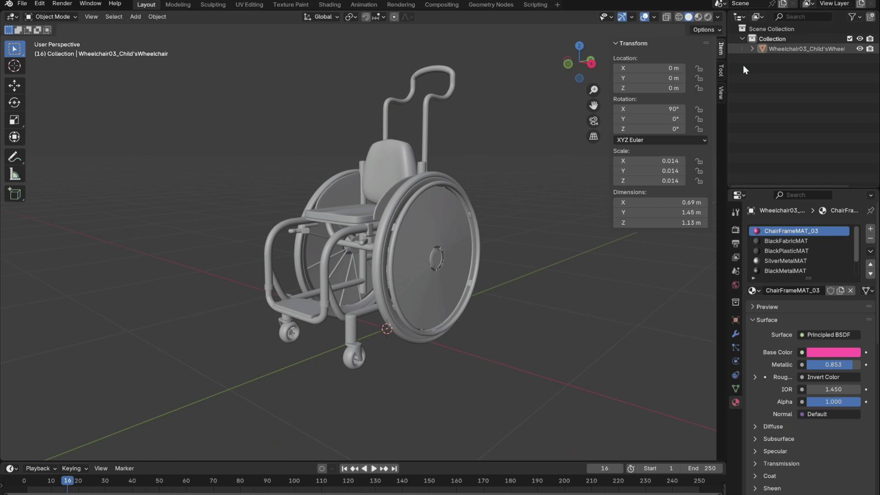Select the Rotate tool
Viewport: 880px width, 495px height.
pyautogui.click(x=14, y=103)
